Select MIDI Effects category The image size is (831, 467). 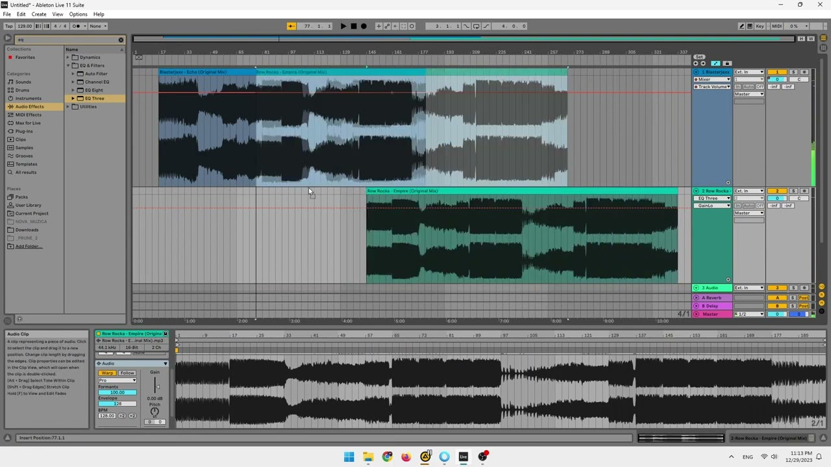point(28,115)
